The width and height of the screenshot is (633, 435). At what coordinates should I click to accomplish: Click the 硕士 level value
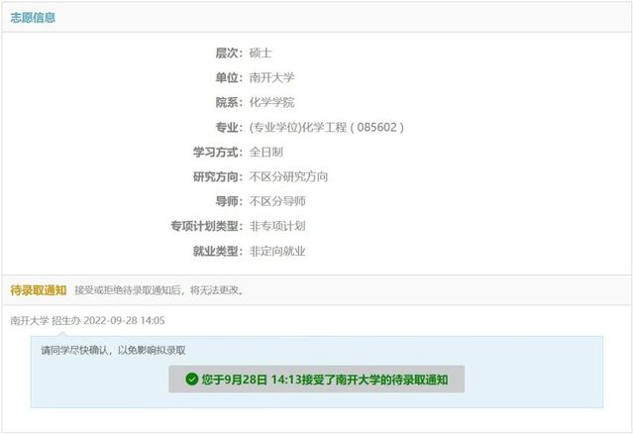[261, 53]
